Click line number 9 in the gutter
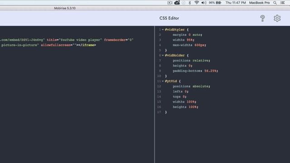This screenshot has width=290, height=163. (x=160, y=71)
